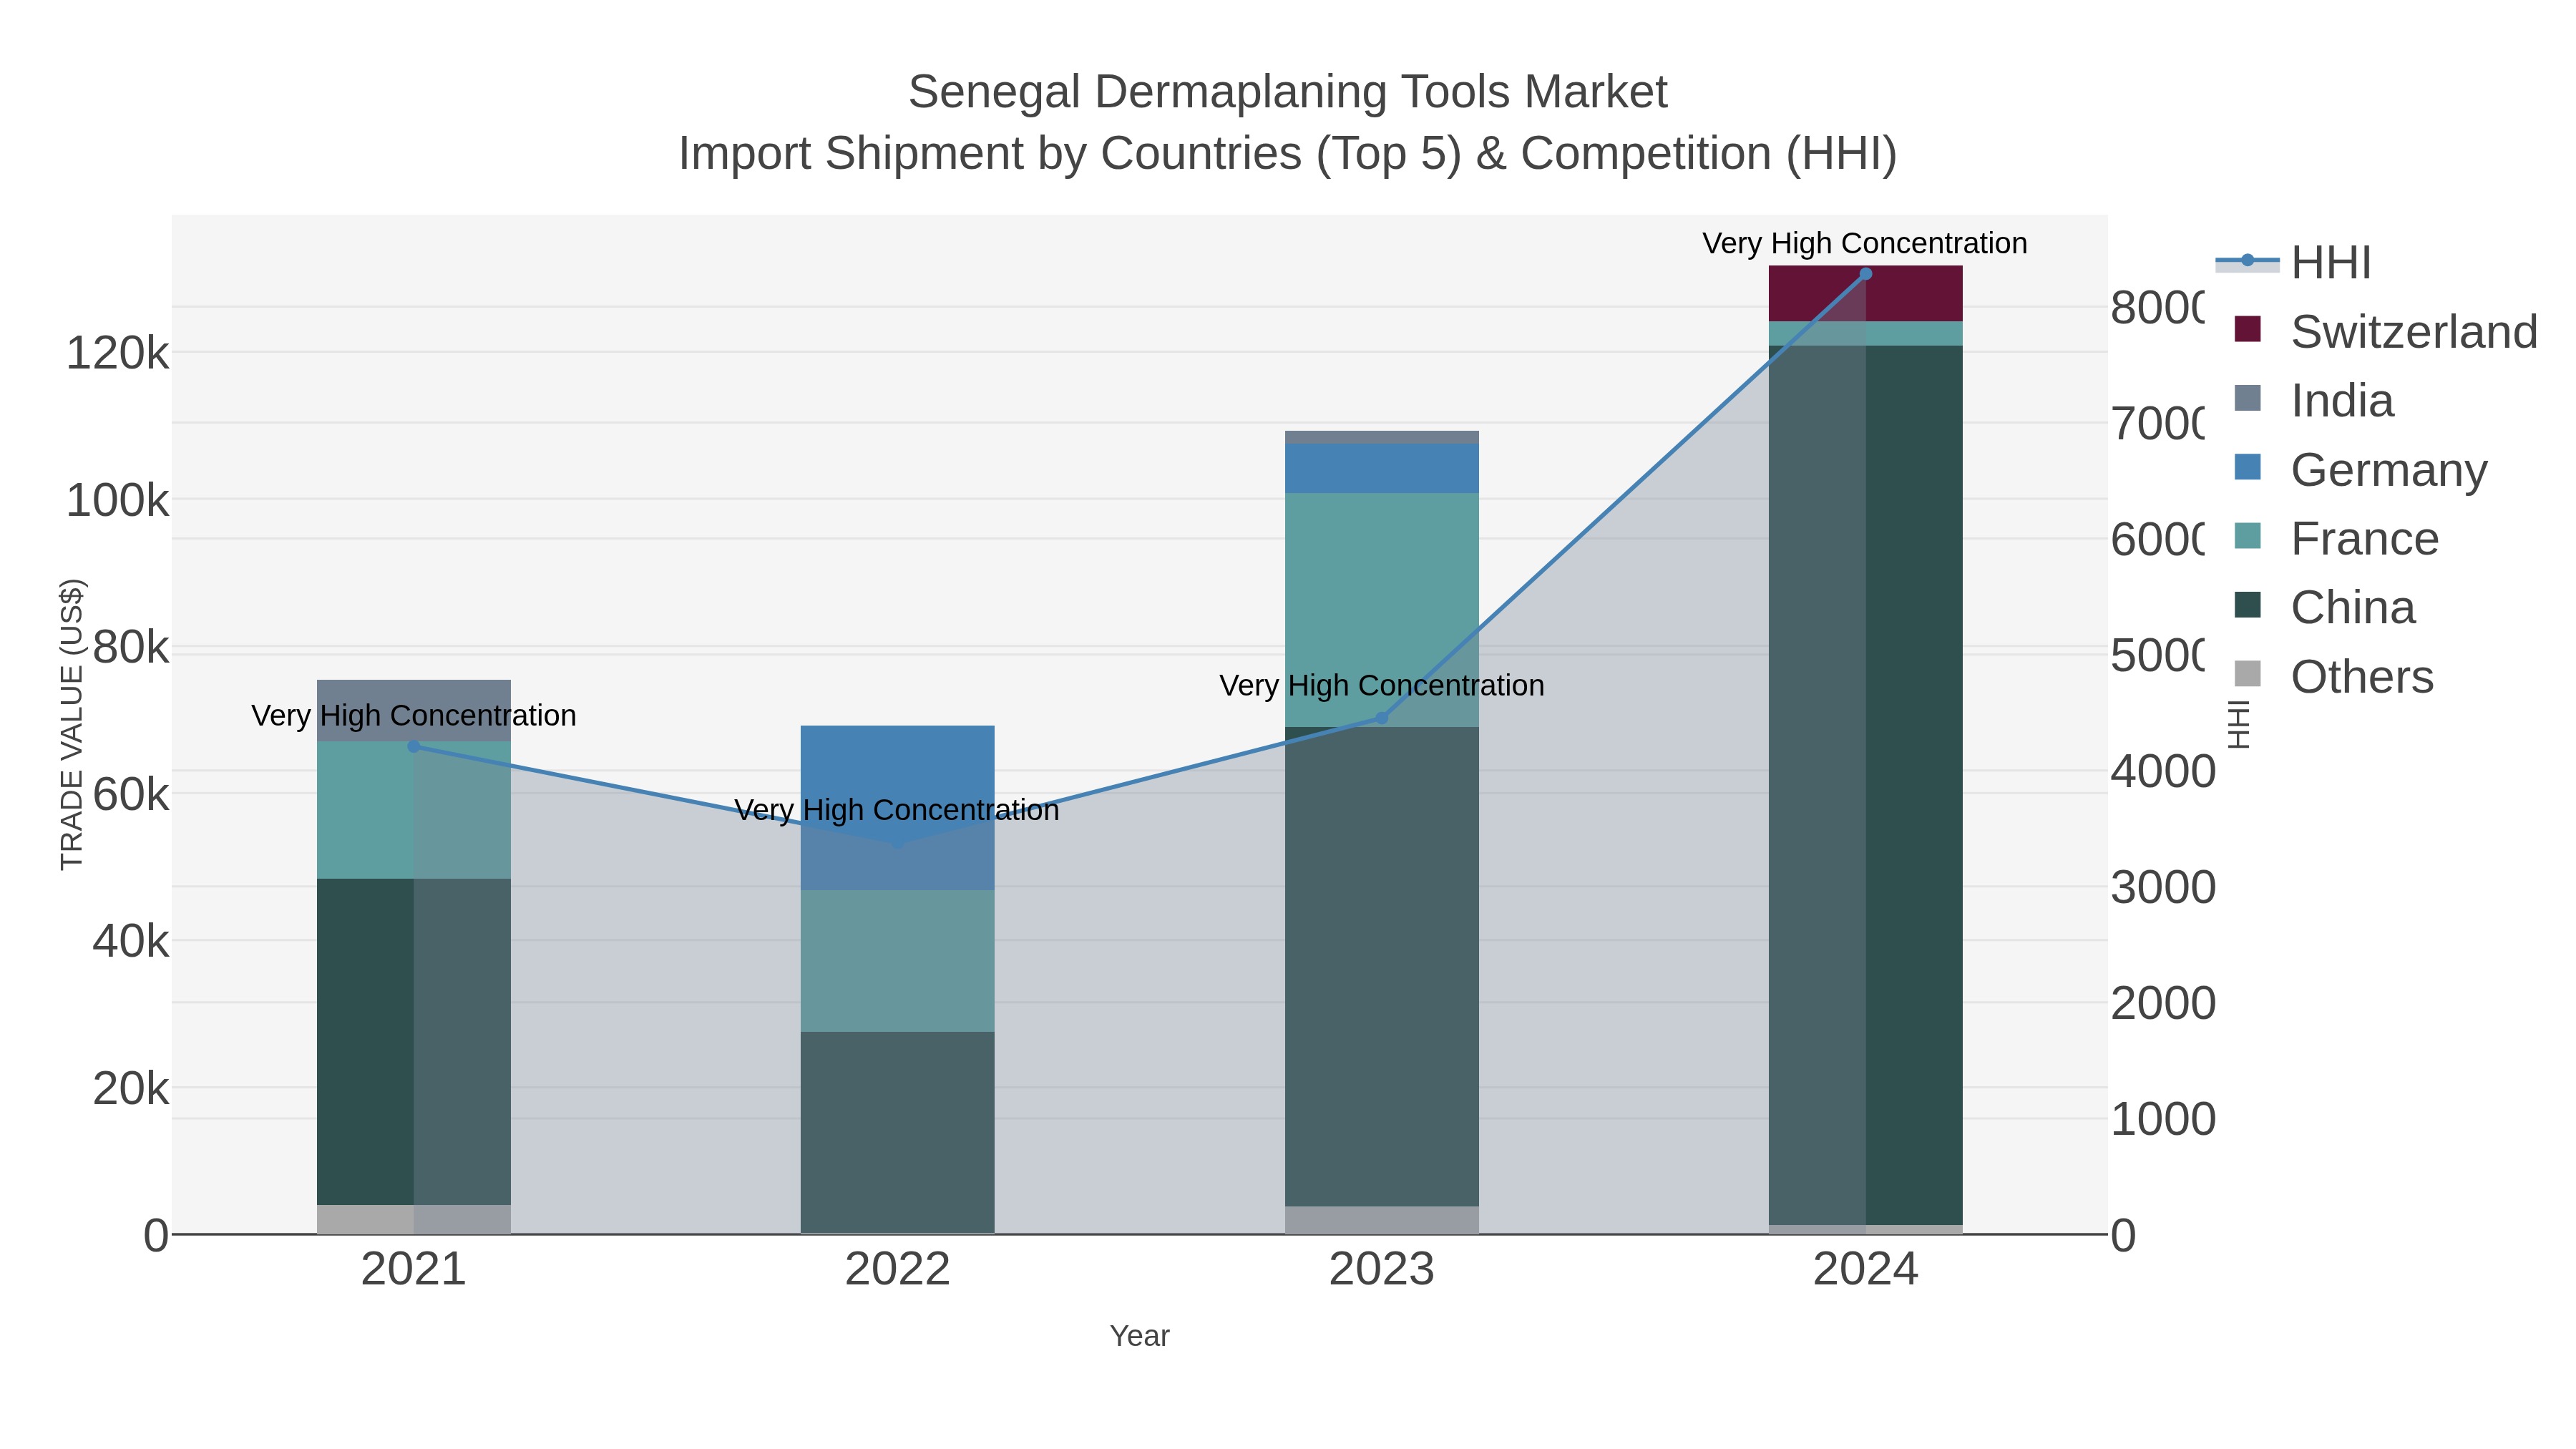Toggle the Germany legend entry
Image resolution: width=2576 pixels, height=1449 pixels.
coord(2360,469)
